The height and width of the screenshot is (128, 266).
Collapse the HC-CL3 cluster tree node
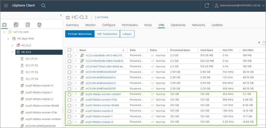(12, 52)
